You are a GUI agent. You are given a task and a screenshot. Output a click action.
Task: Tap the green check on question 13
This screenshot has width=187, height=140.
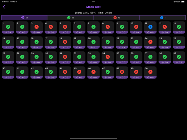[179, 27]
